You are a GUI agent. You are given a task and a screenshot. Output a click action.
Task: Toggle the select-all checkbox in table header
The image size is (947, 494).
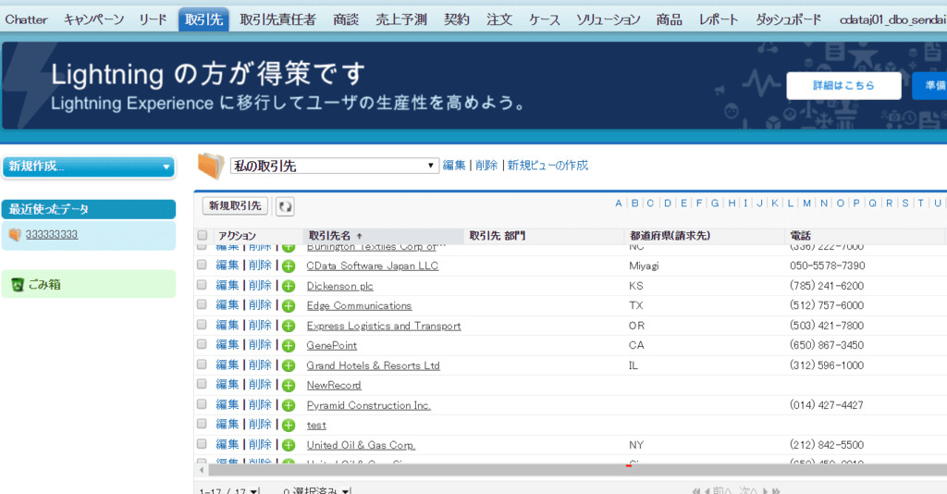(x=203, y=236)
